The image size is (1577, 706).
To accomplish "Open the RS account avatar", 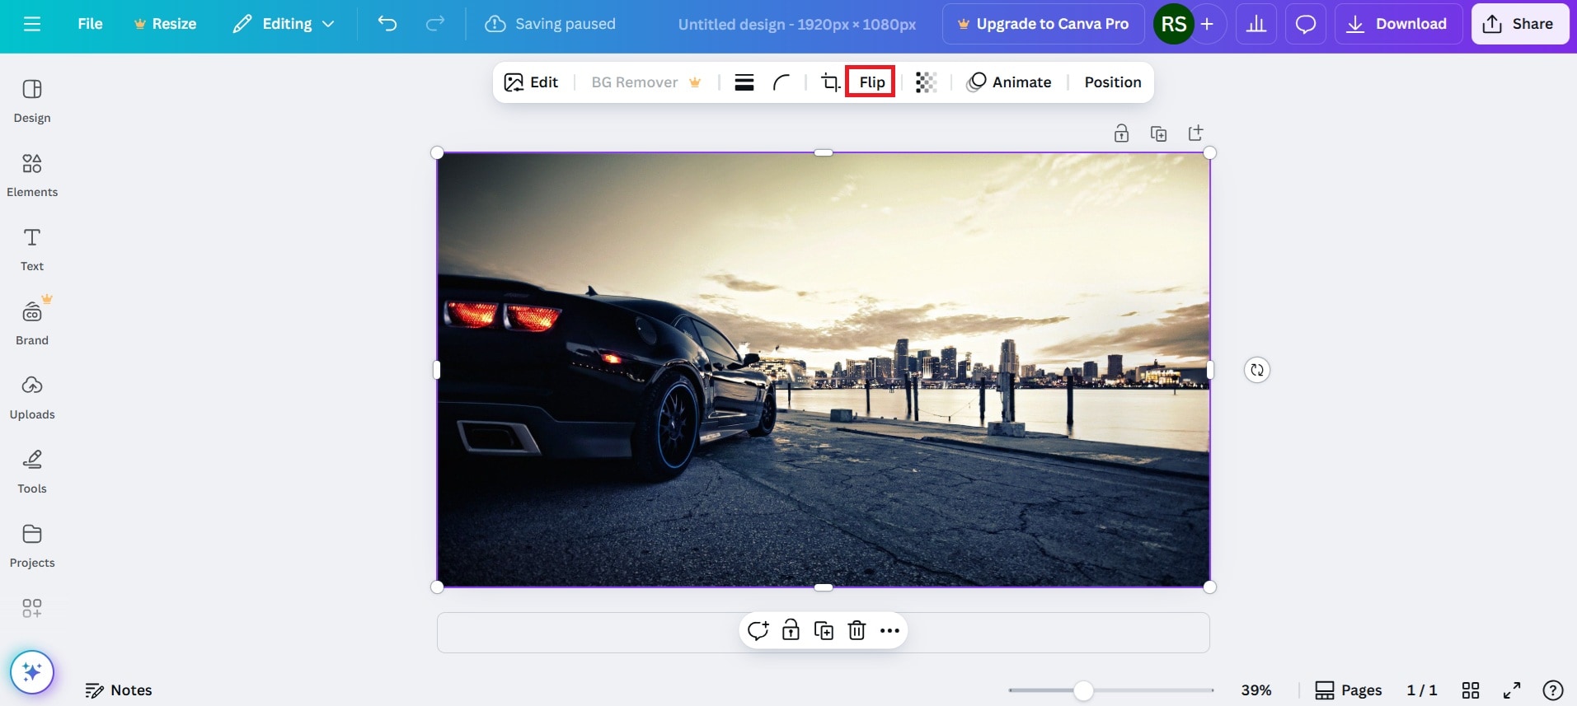I will click(x=1173, y=24).
